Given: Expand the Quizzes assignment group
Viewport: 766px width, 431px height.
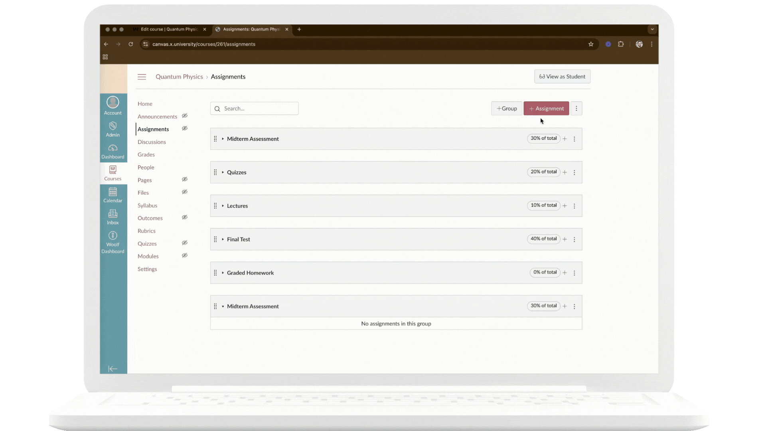Looking at the screenshot, I should (223, 172).
